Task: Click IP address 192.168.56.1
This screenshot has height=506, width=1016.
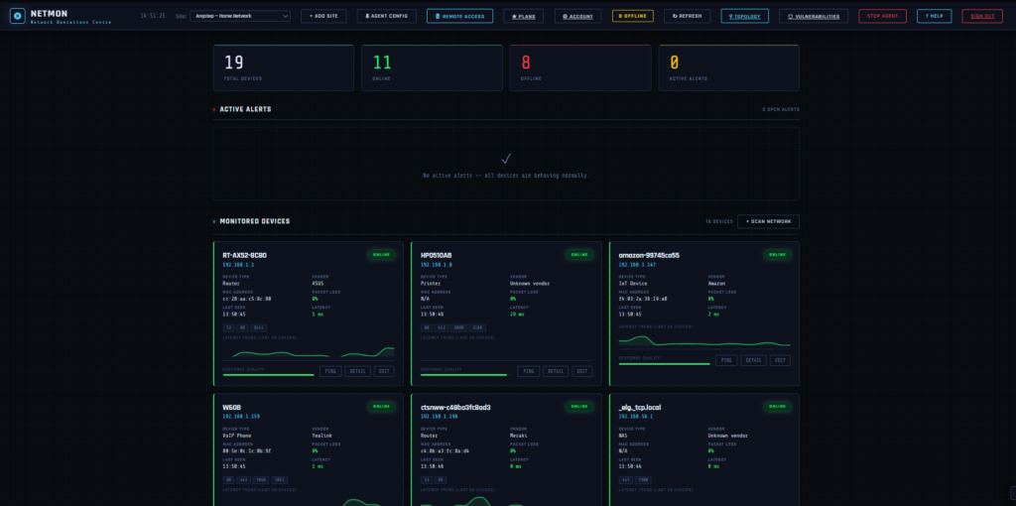Action: tap(636, 417)
